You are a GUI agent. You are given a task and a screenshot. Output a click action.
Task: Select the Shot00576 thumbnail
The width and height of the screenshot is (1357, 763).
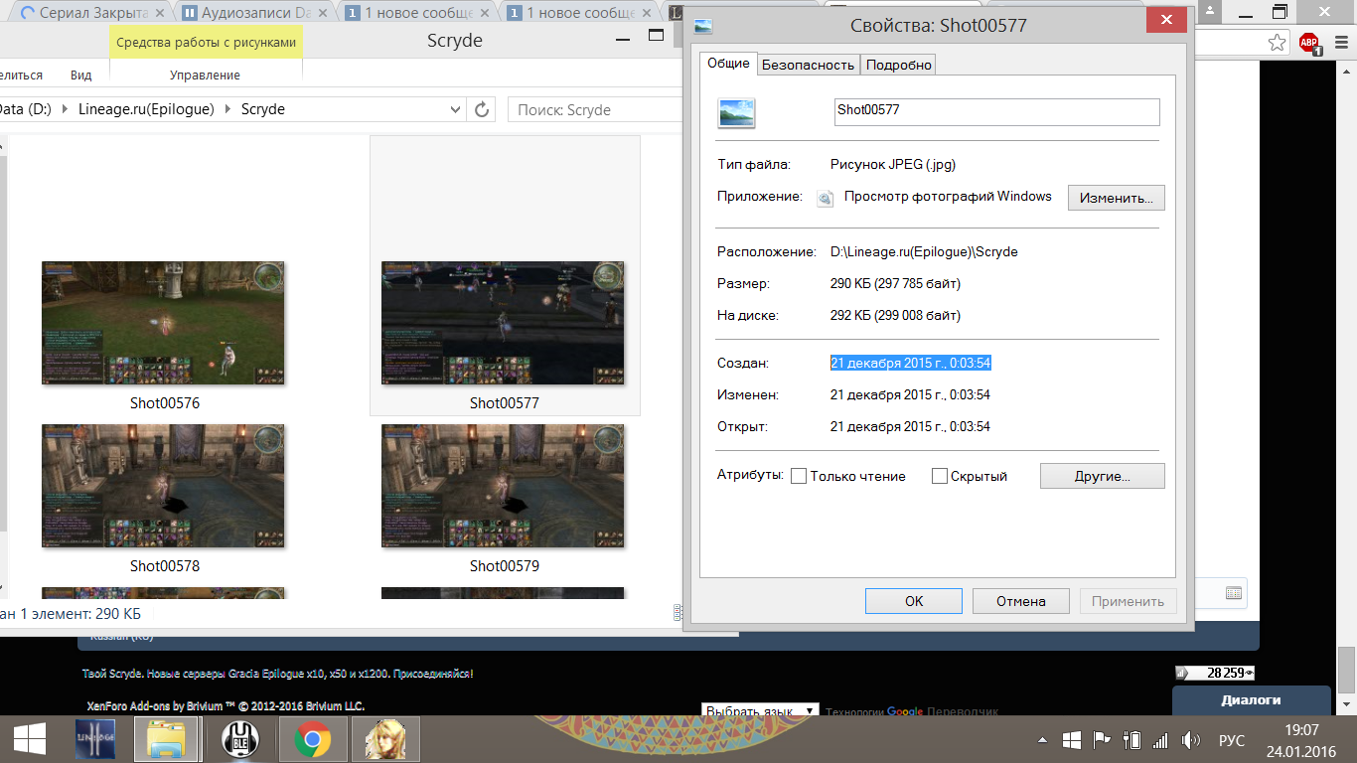163,324
